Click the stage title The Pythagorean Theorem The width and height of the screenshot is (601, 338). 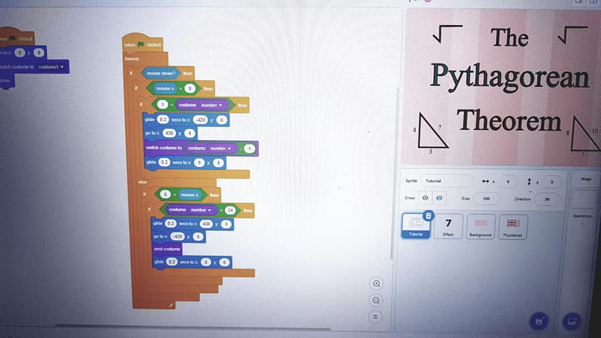pos(510,79)
